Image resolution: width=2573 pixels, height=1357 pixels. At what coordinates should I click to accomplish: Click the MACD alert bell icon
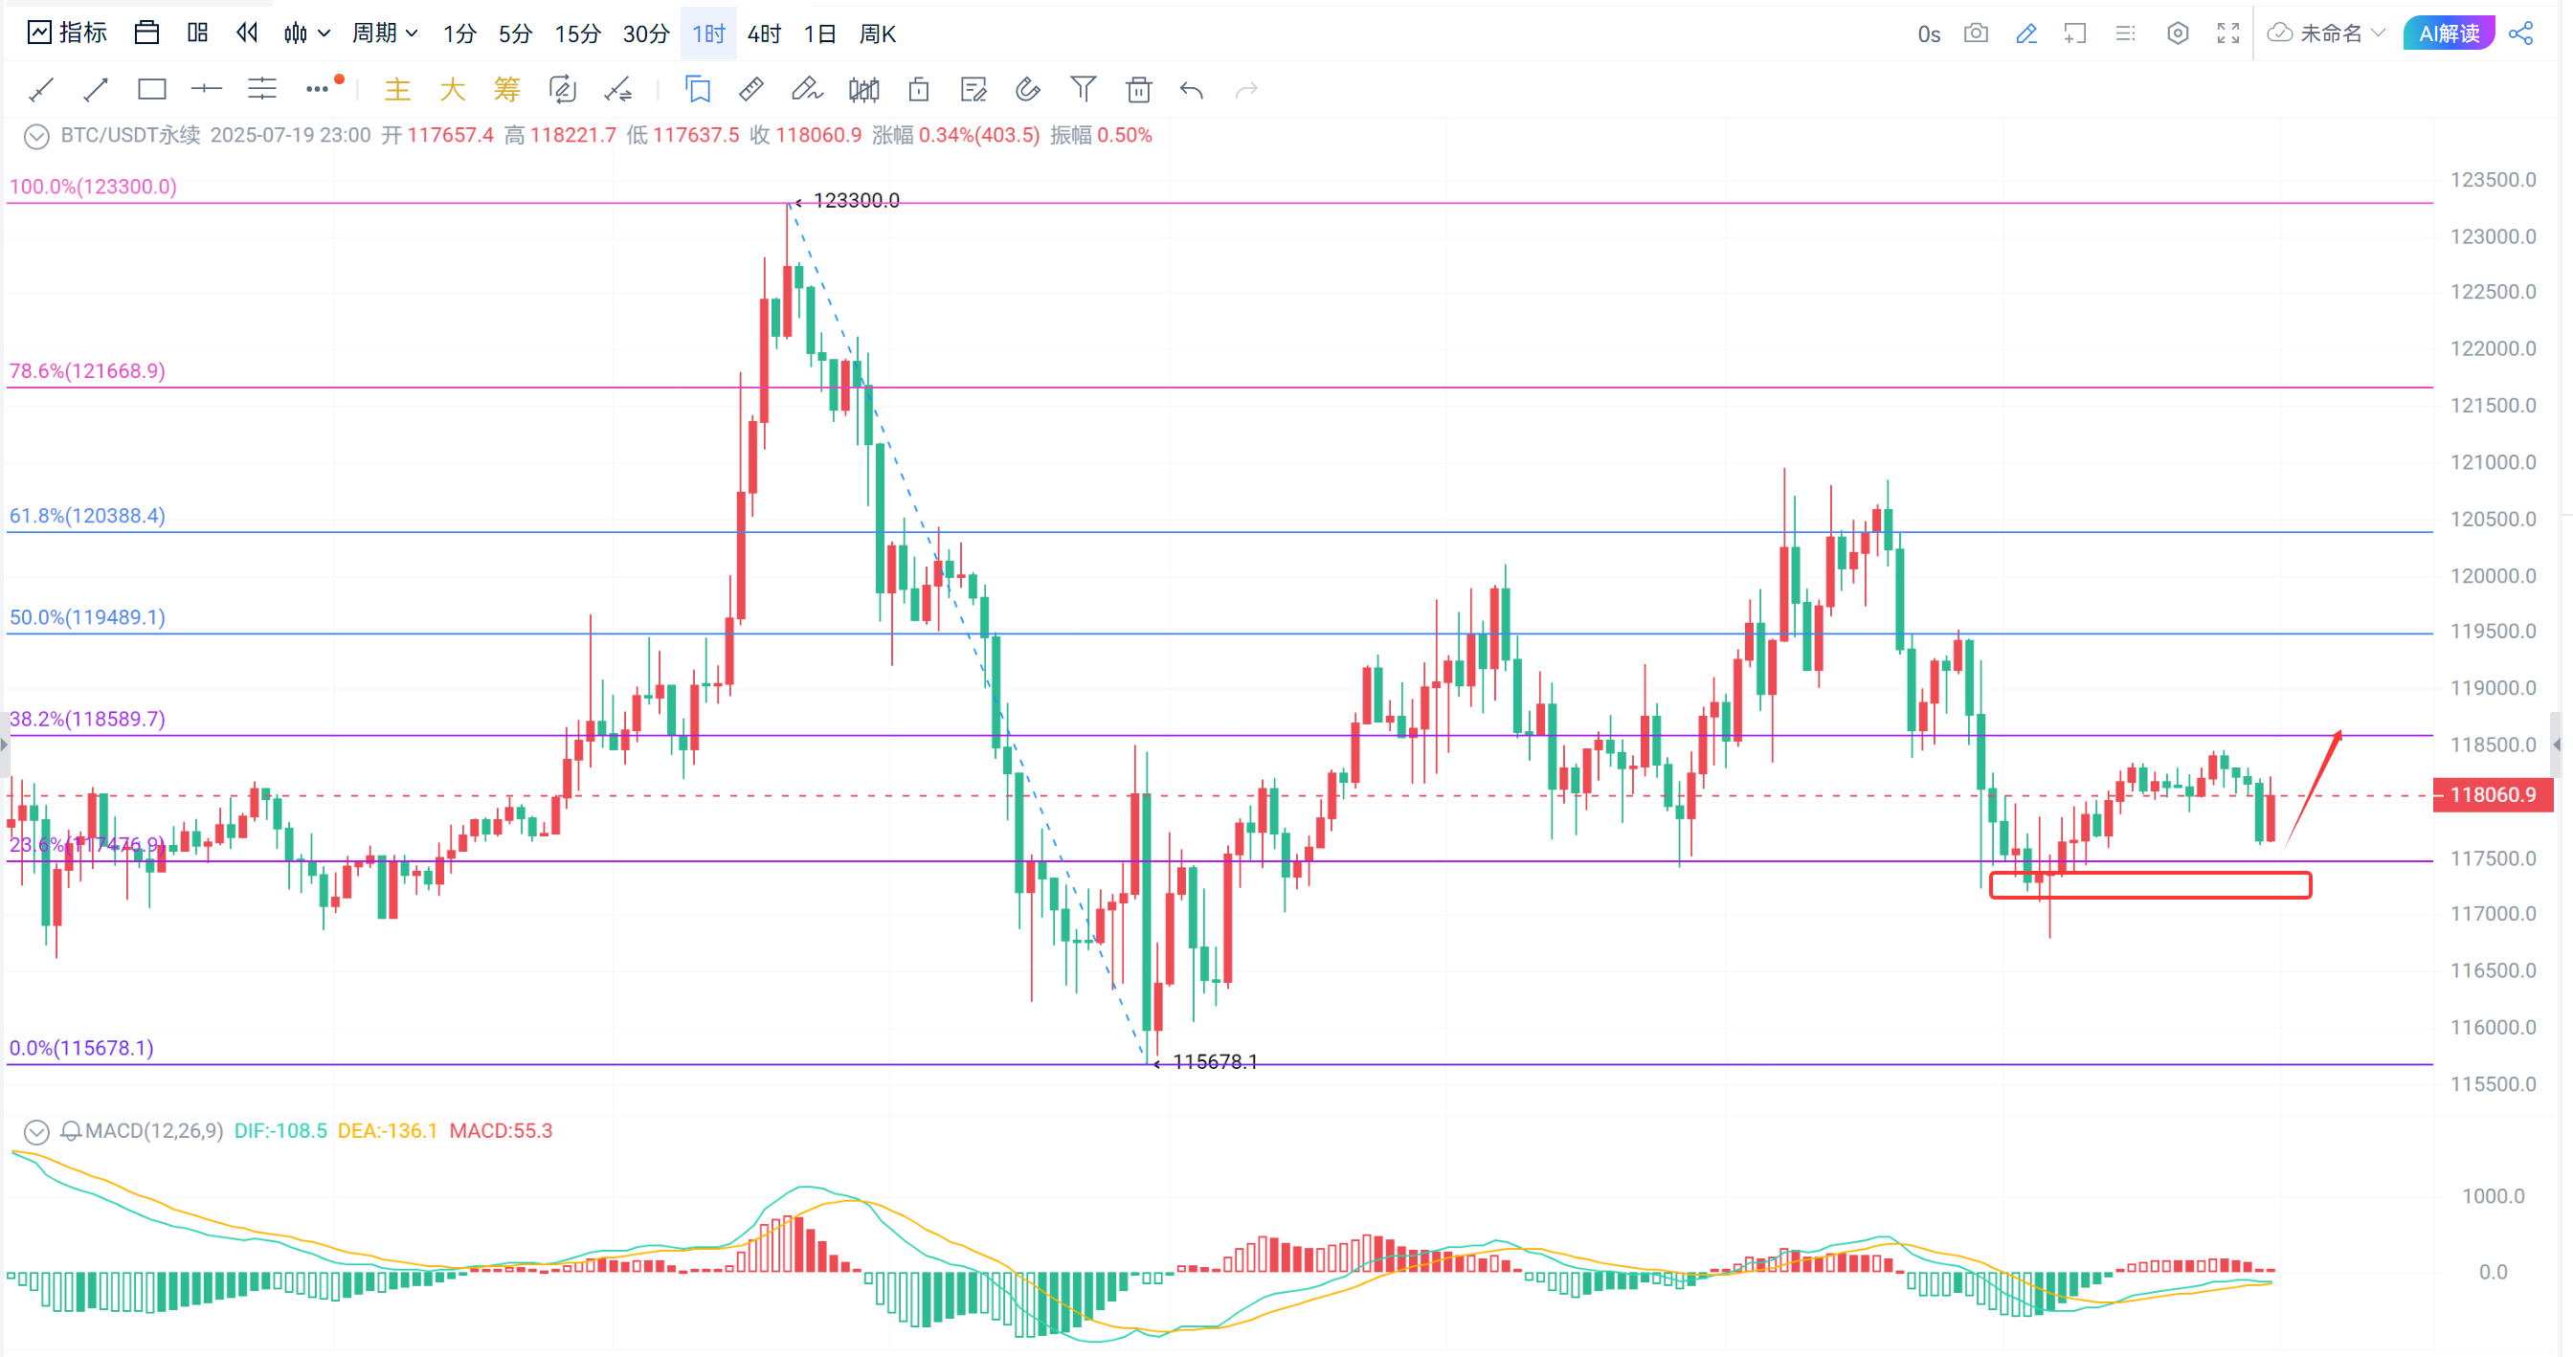(72, 1132)
